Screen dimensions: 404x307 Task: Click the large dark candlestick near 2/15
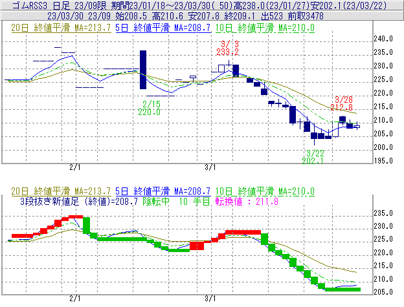point(143,70)
